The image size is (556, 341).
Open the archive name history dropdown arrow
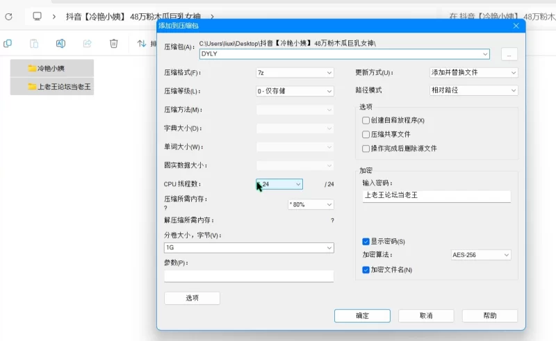(x=485, y=54)
